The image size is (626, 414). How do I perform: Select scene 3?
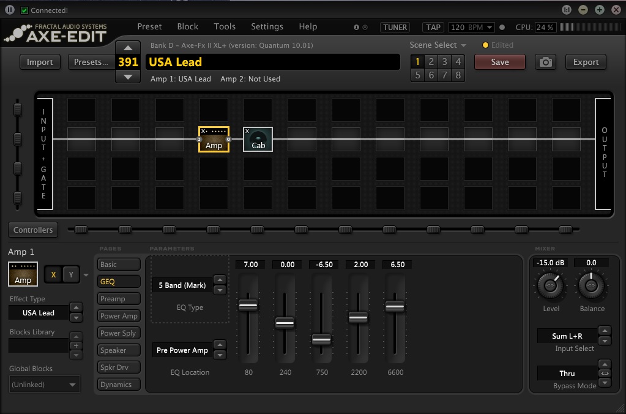click(x=445, y=61)
